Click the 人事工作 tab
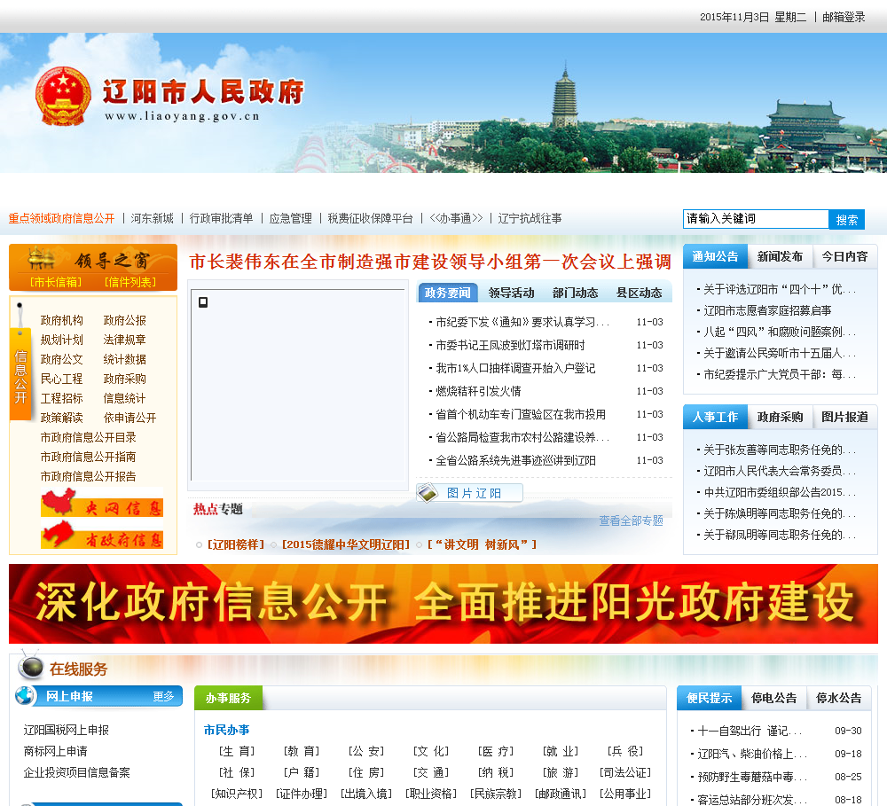Viewport: 887px width, 806px height. coord(715,417)
